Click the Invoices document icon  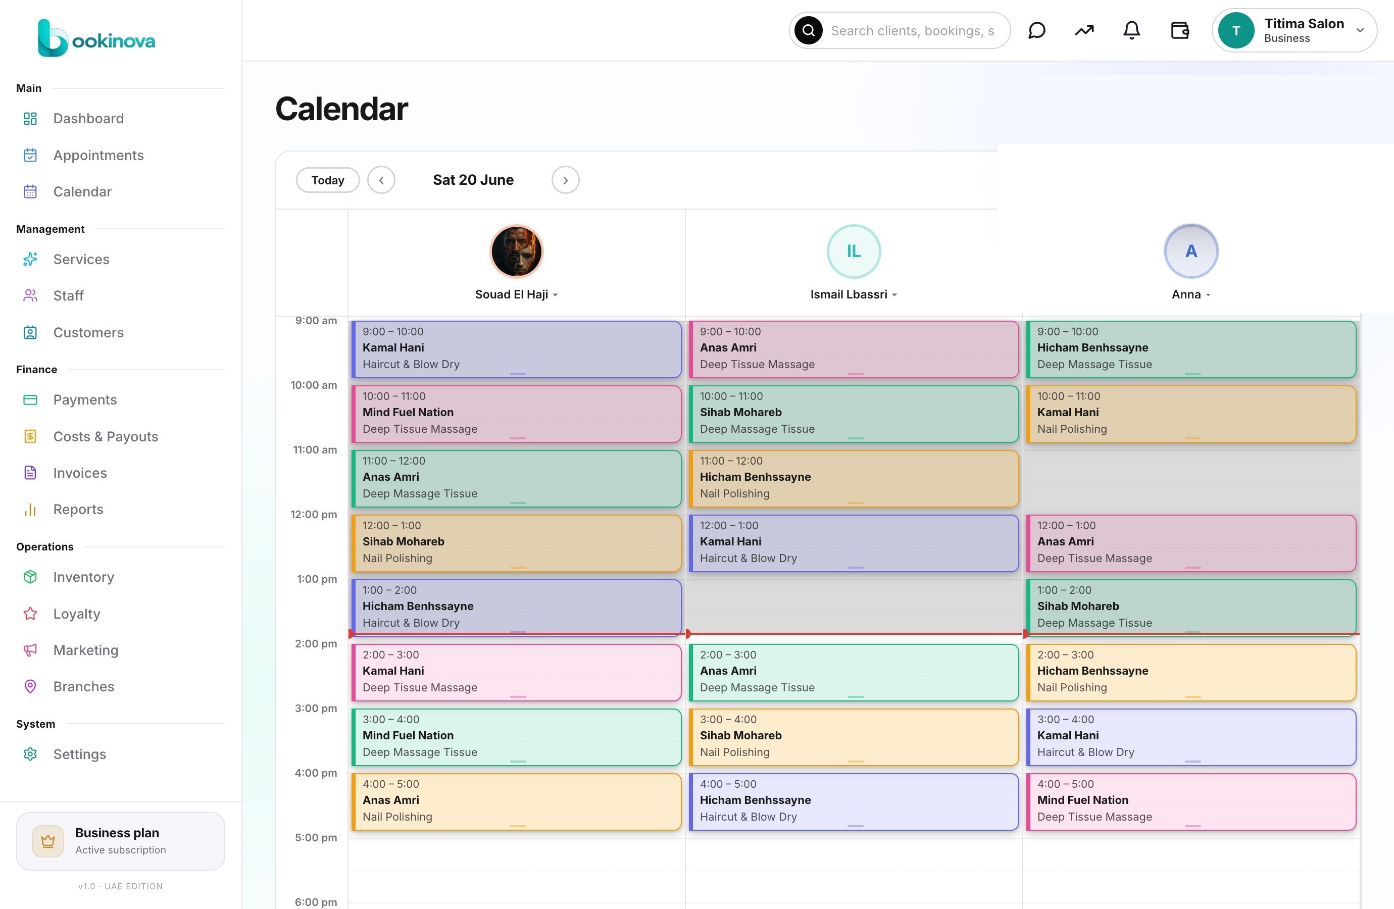[30, 473]
